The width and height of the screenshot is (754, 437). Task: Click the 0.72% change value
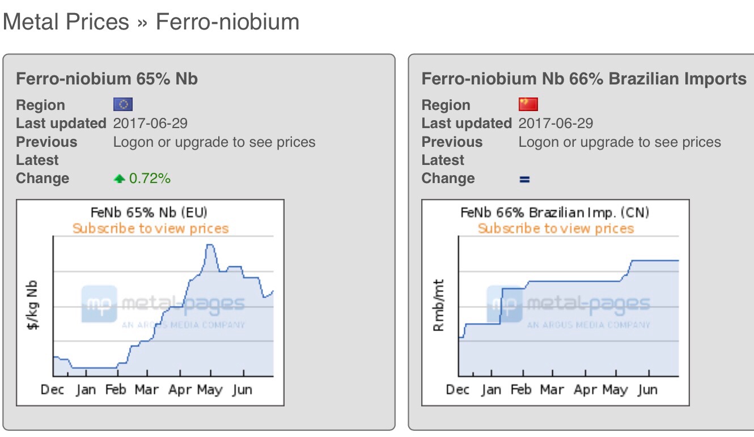150,179
